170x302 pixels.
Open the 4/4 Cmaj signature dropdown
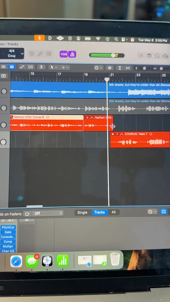[12, 53]
